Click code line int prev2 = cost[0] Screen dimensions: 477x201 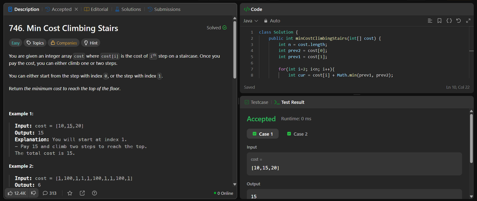pyautogui.click(x=303, y=50)
